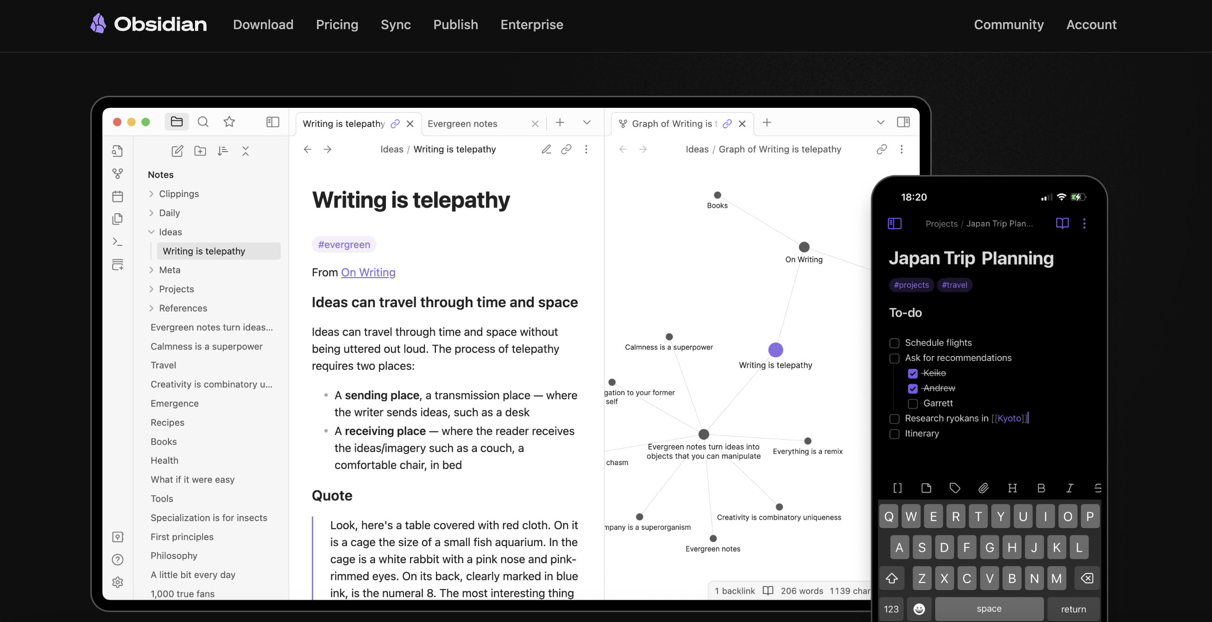Screen dimensions: 1212x622
Task: Open Calmness is a superpower note
Action: (206, 346)
